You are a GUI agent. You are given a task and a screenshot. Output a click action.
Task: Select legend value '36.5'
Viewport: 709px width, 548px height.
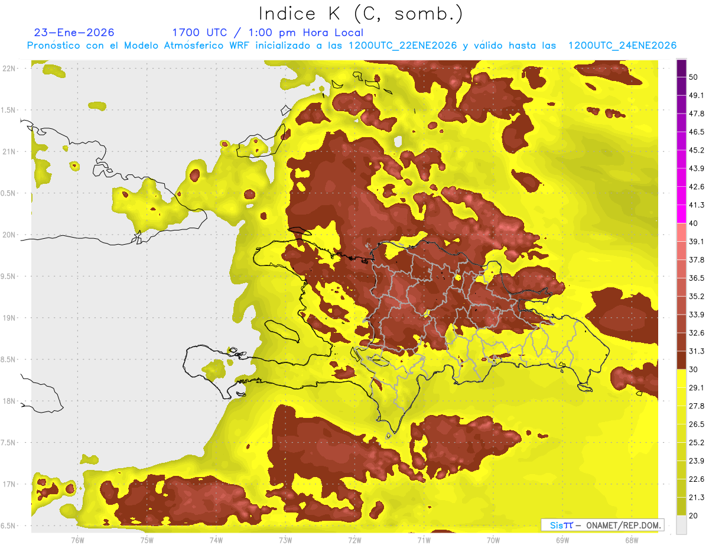coord(697,278)
